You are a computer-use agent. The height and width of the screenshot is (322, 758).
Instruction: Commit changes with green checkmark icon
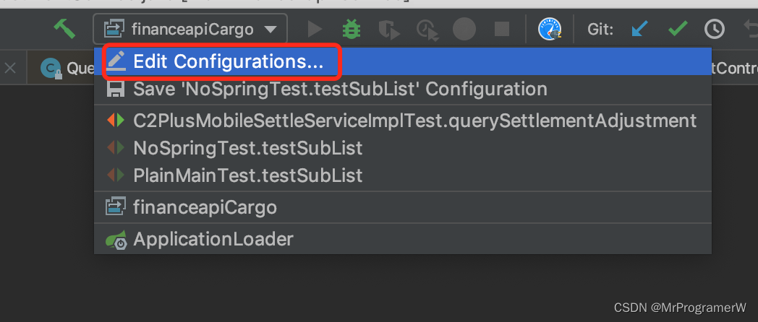678,30
